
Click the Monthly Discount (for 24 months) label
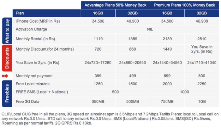tap(45, 49)
